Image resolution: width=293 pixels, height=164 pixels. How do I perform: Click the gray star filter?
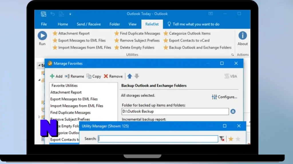[238, 139]
